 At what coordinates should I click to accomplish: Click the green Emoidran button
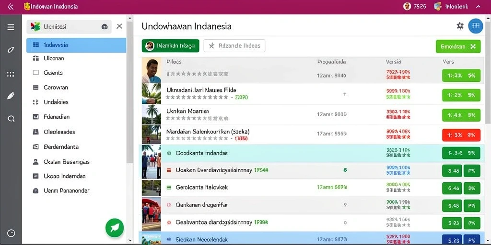click(x=458, y=46)
